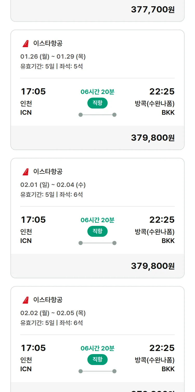Open the 01.26 (월) ~ 01.29 (목) itinerary

53,57
